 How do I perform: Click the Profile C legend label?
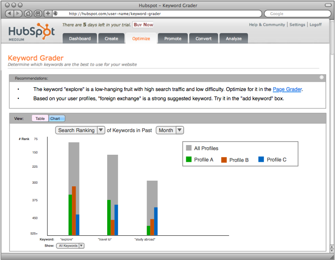[277, 160]
